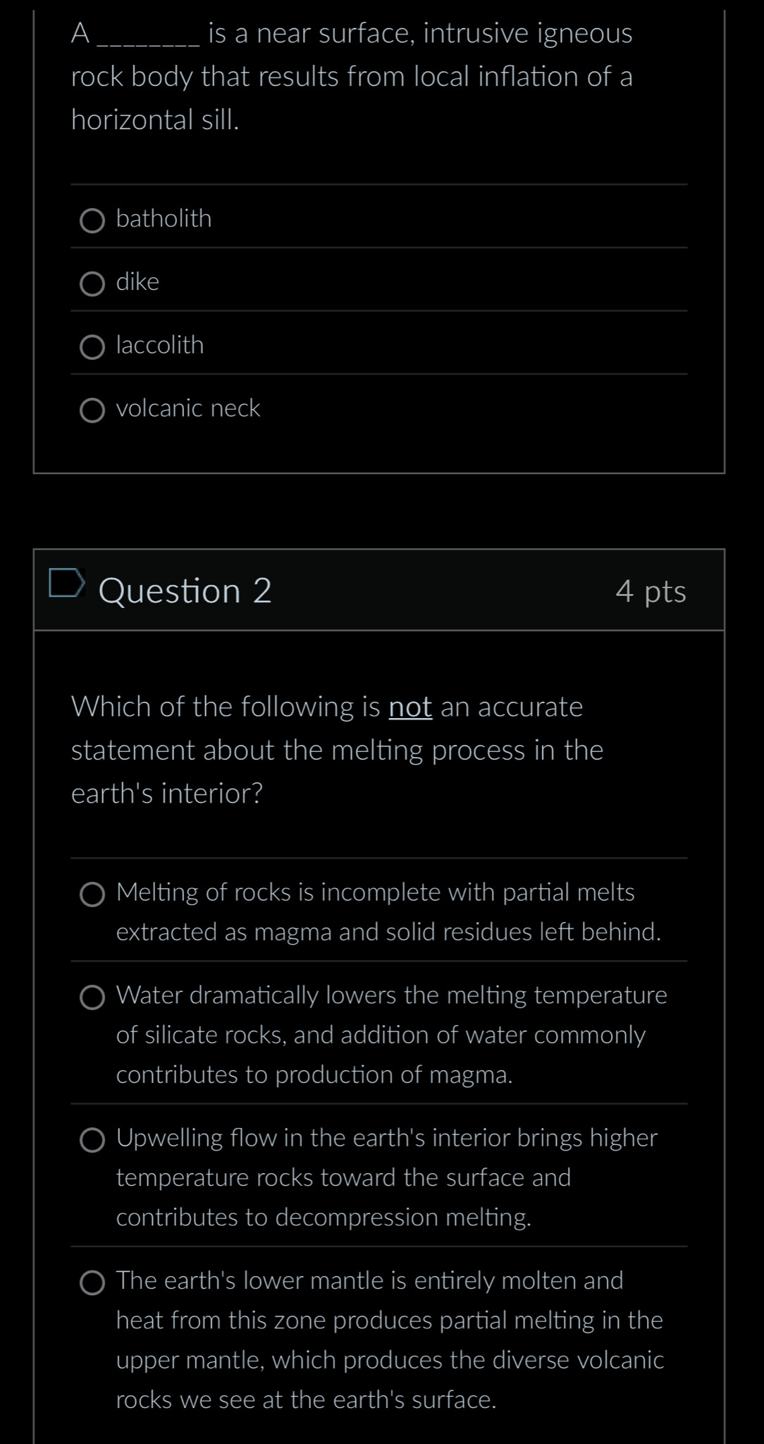Image resolution: width=764 pixels, height=1444 pixels.
Task: Click the 4 pts label on Question 2
Action: pyautogui.click(x=652, y=593)
